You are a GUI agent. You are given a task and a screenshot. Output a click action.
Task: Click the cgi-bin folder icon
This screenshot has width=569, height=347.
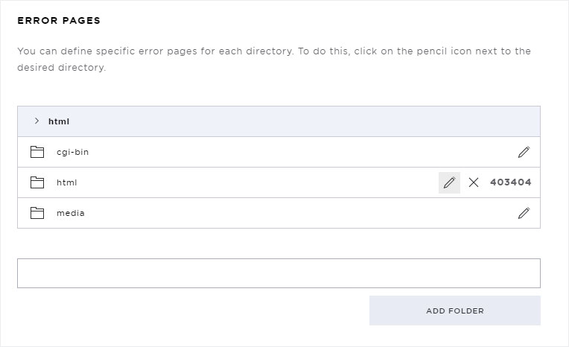coord(37,152)
